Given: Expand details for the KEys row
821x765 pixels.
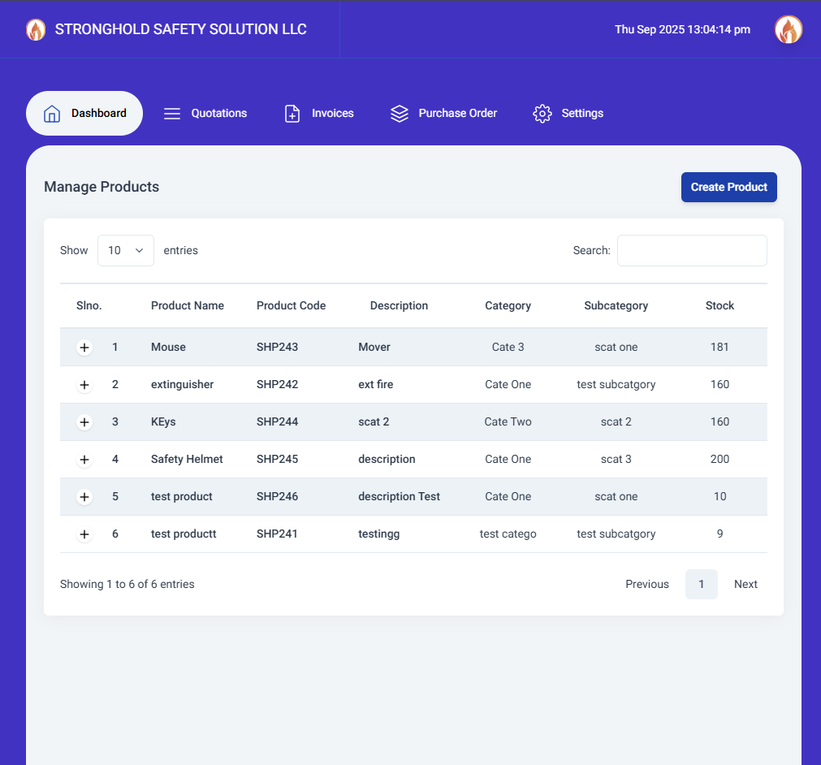Looking at the screenshot, I should [84, 422].
